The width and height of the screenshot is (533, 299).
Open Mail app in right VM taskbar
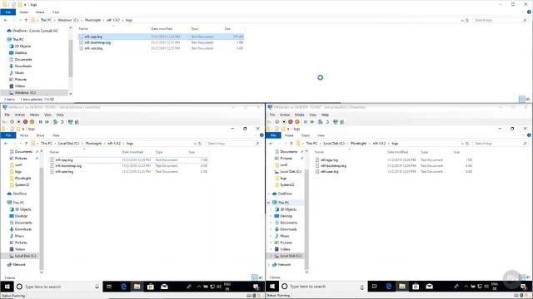tap(430, 287)
